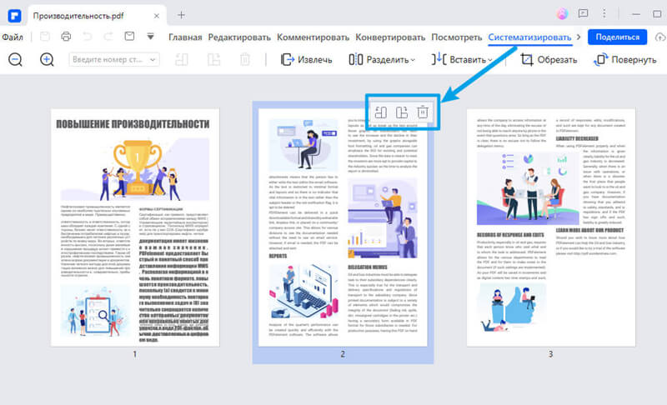This screenshot has width=667, height=405.
Task: Click the Повернуть (Rotate) tool
Action: click(x=624, y=60)
